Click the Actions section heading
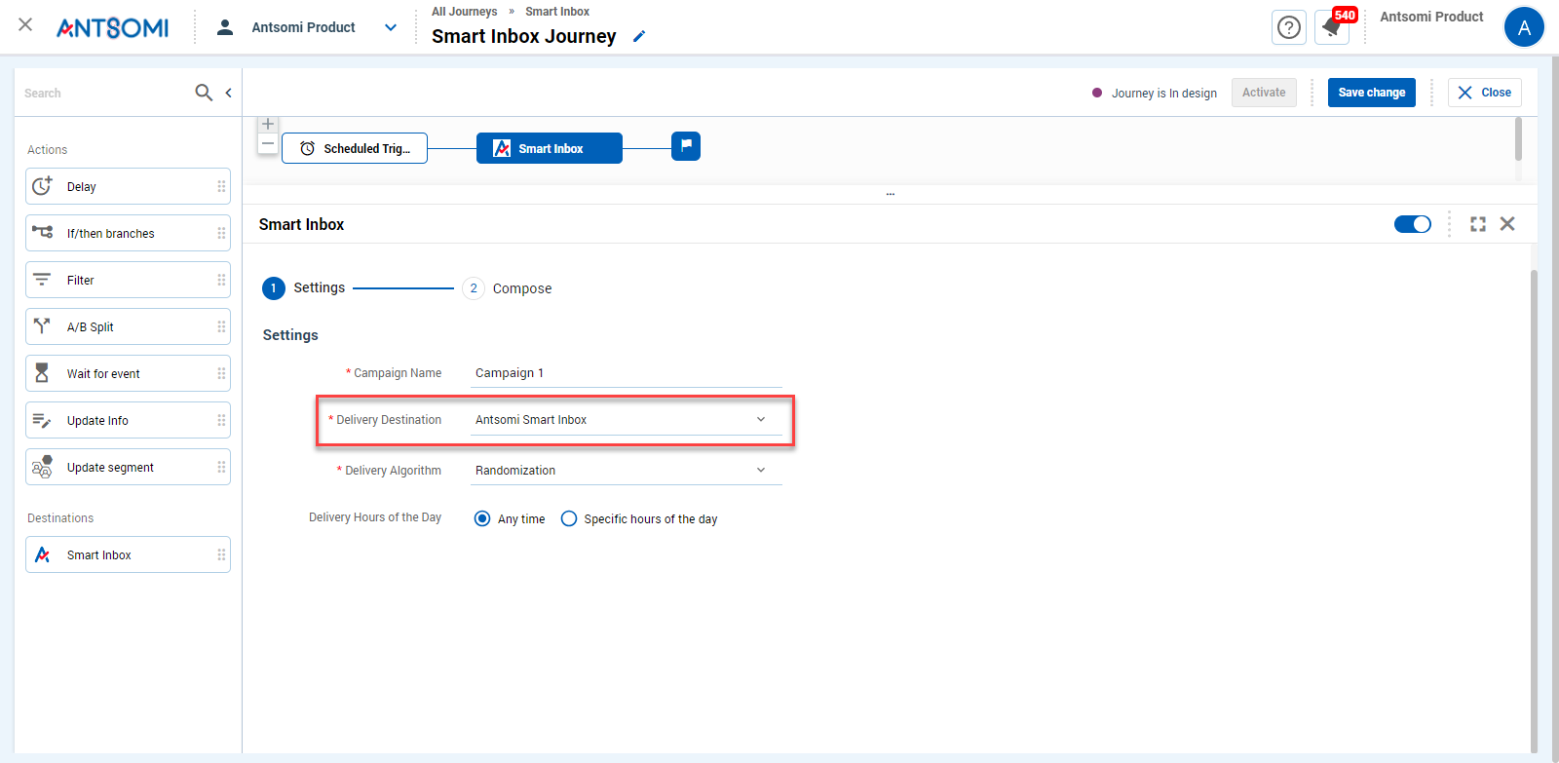This screenshot has height=763, width=1559. pyautogui.click(x=48, y=150)
